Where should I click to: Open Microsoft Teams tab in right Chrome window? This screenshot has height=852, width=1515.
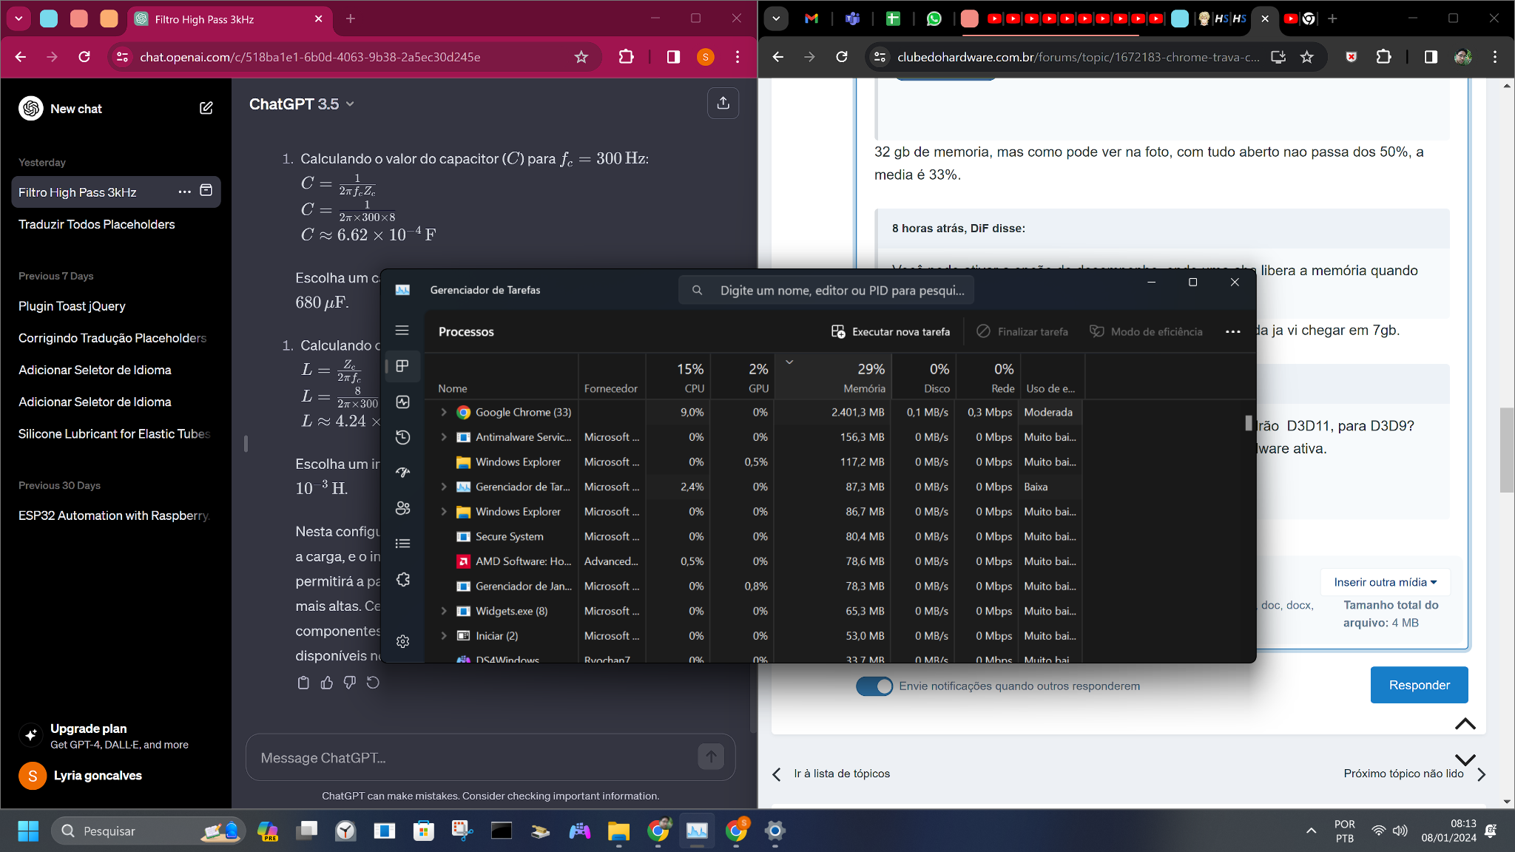click(x=852, y=19)
